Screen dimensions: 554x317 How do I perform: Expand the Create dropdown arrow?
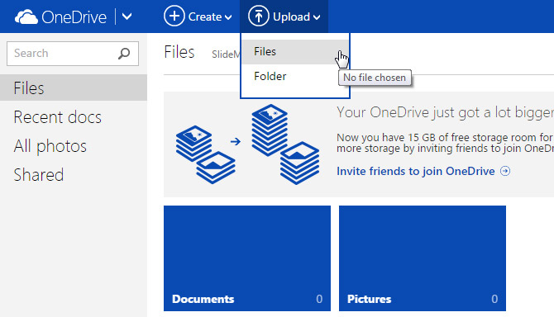coord(228,17)
